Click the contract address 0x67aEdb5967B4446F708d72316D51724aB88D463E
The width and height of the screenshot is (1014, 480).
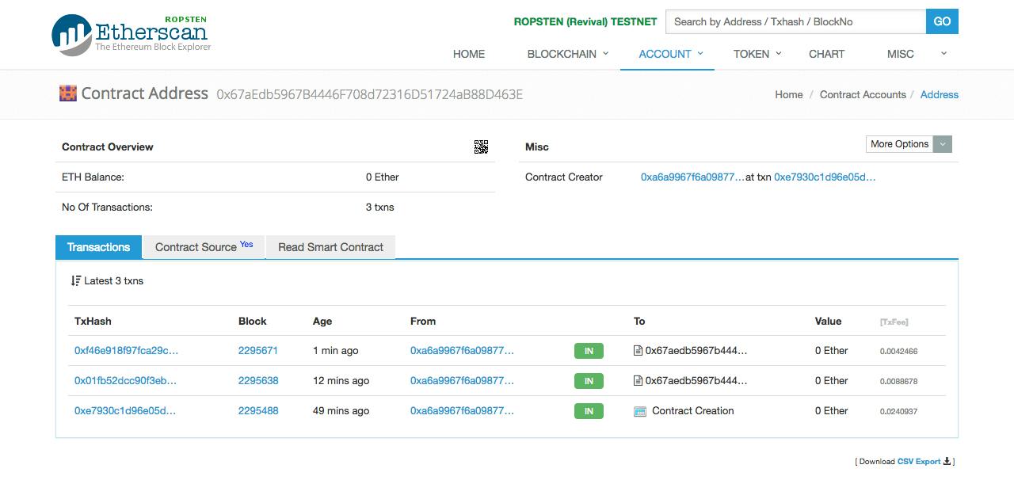370,94
